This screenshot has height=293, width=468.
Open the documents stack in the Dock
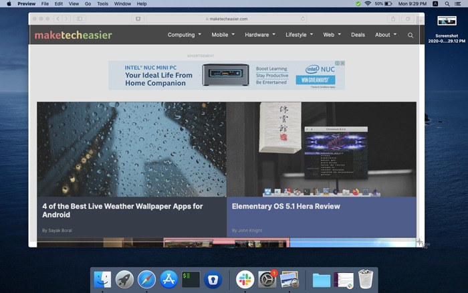coord(344,280)
